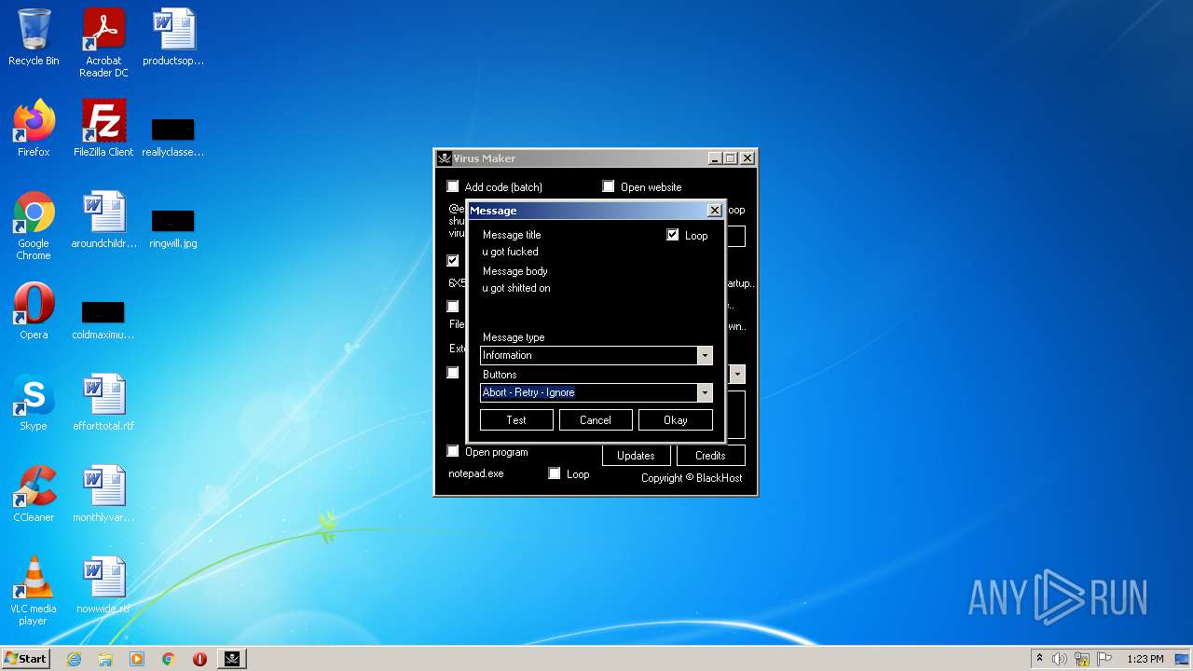Select the aroundchildr document icon
The height and width of the screenshot is (671, 1193).
103,220
